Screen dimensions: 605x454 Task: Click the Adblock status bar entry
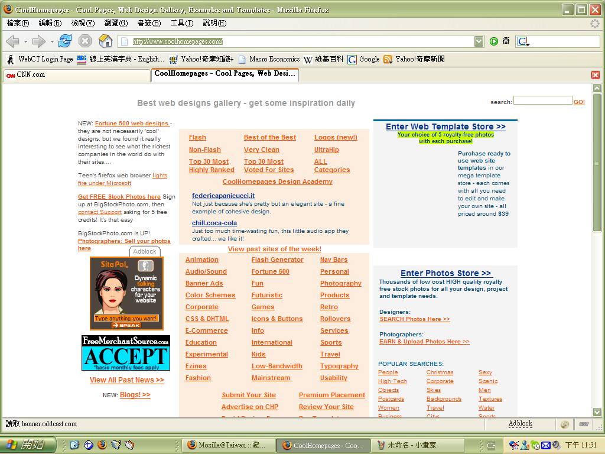pos(520,423)
